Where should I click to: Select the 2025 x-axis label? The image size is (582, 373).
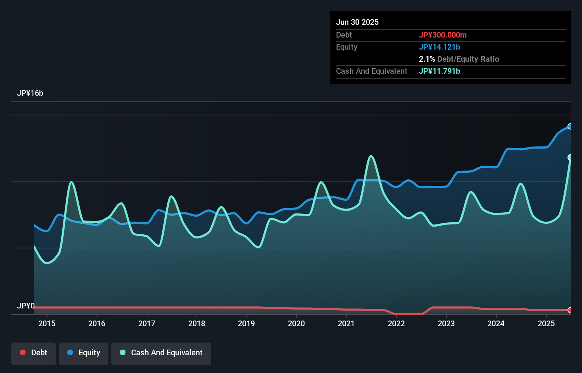pyautogui.click(x=546, y=323)
